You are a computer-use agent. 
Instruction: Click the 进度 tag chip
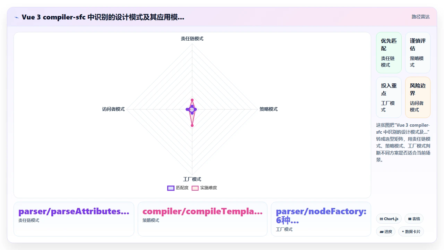[386, 232]
